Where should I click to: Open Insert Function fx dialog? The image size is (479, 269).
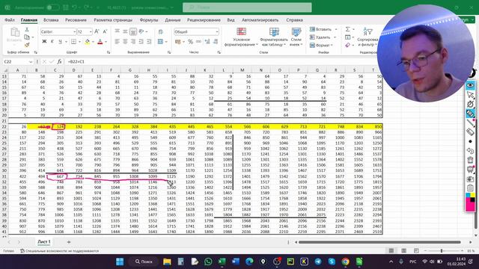click(60, 61)
